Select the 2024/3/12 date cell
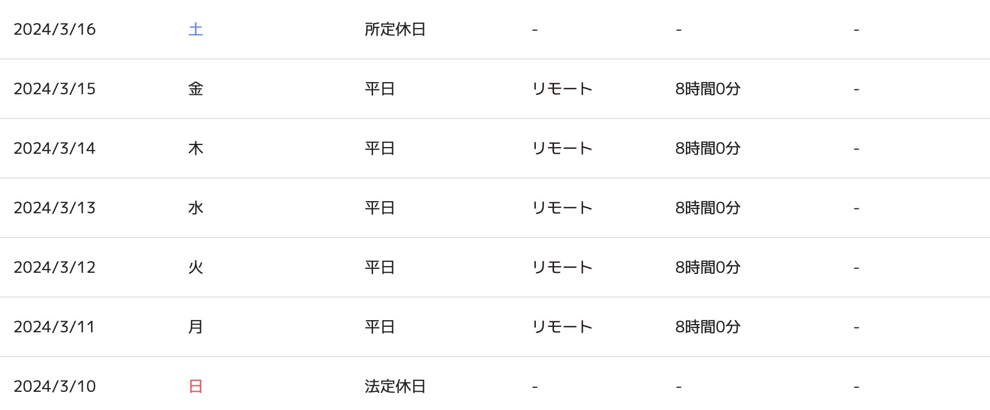 (x=55, y=267)
